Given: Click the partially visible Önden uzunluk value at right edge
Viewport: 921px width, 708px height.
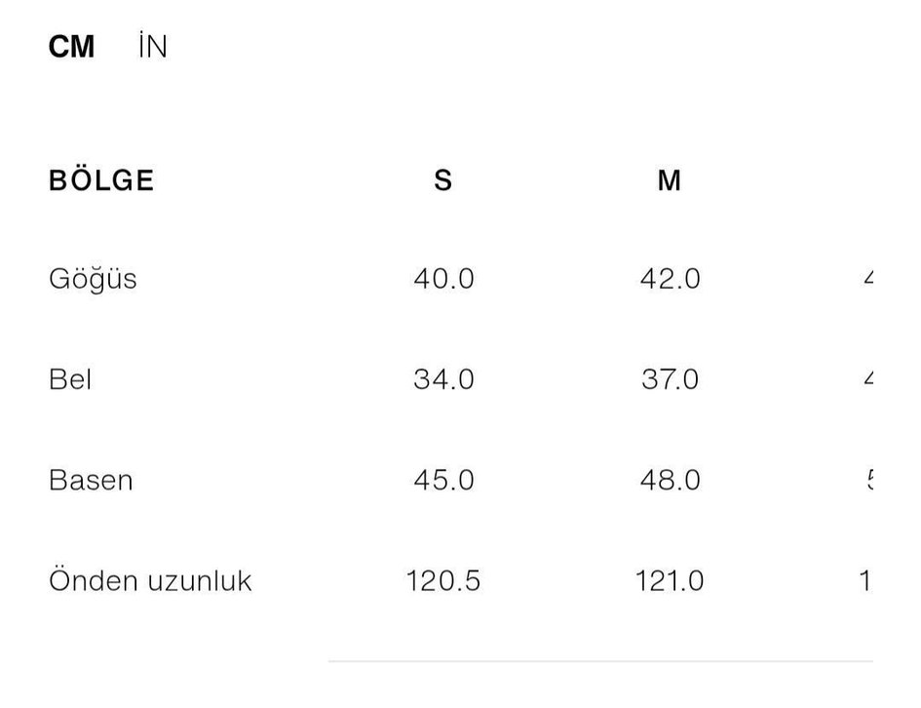Looking at the screenshot, I should (864, 581).
